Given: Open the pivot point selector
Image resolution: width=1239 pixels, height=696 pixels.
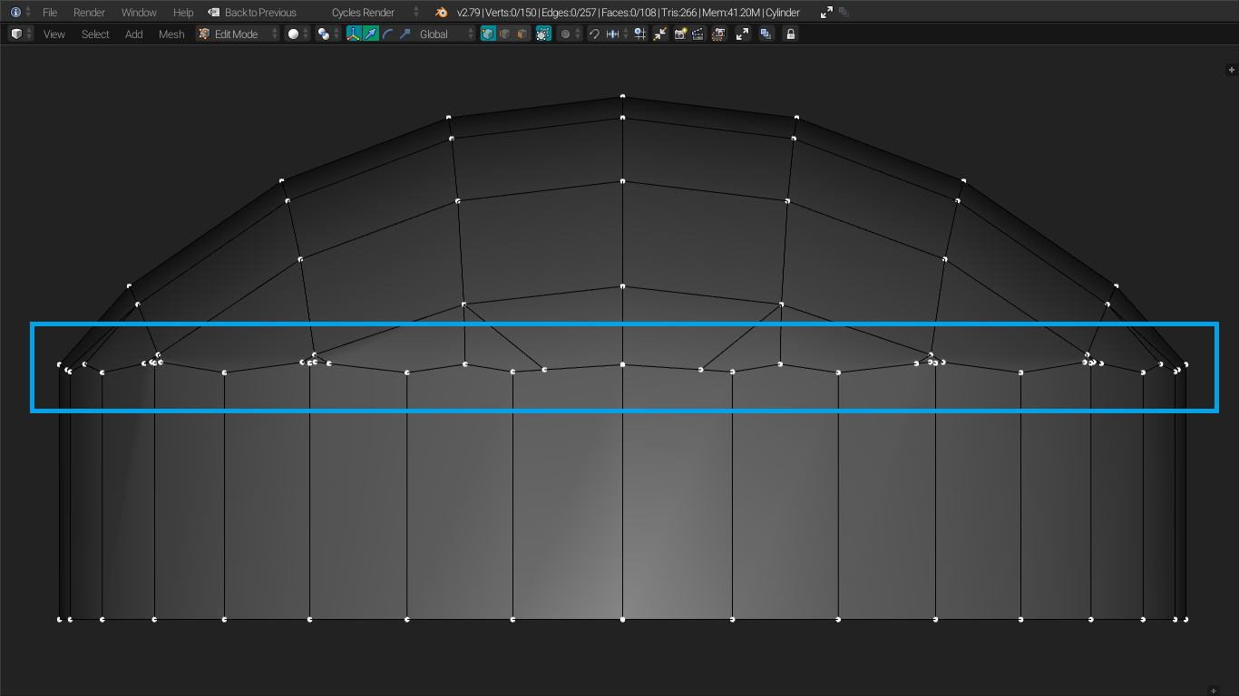Looking at the screenshot, I should (328, 34).
